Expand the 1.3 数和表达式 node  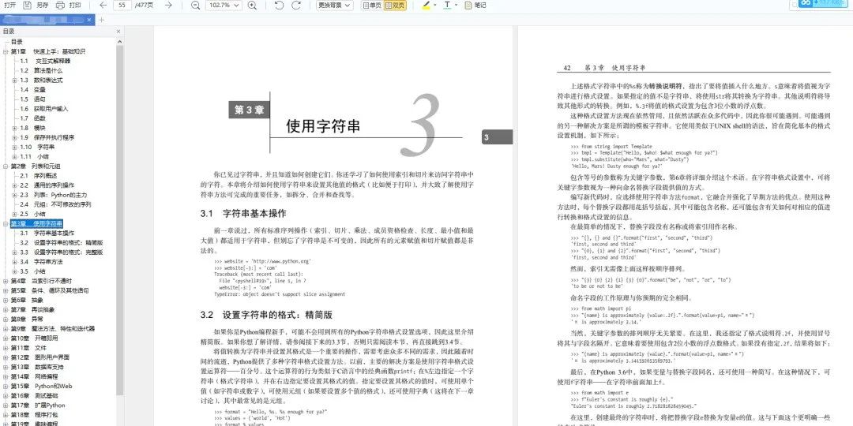pyautogui.click(x=15, y=80)
